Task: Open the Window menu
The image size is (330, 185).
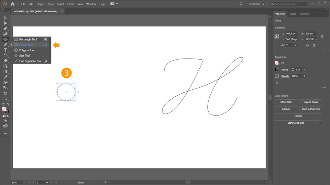Action: (x=91, y=4)
